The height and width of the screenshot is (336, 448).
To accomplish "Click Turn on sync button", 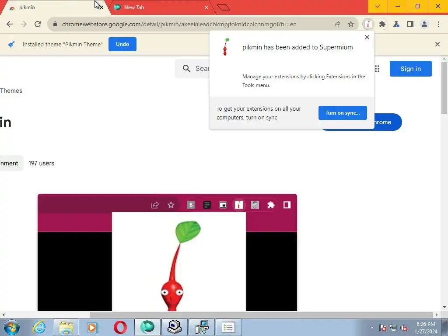I will point(343,113).
